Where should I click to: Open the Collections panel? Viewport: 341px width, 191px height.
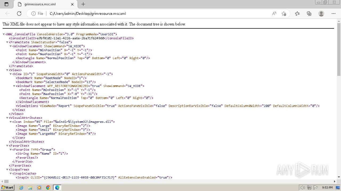tap(309, 14)
